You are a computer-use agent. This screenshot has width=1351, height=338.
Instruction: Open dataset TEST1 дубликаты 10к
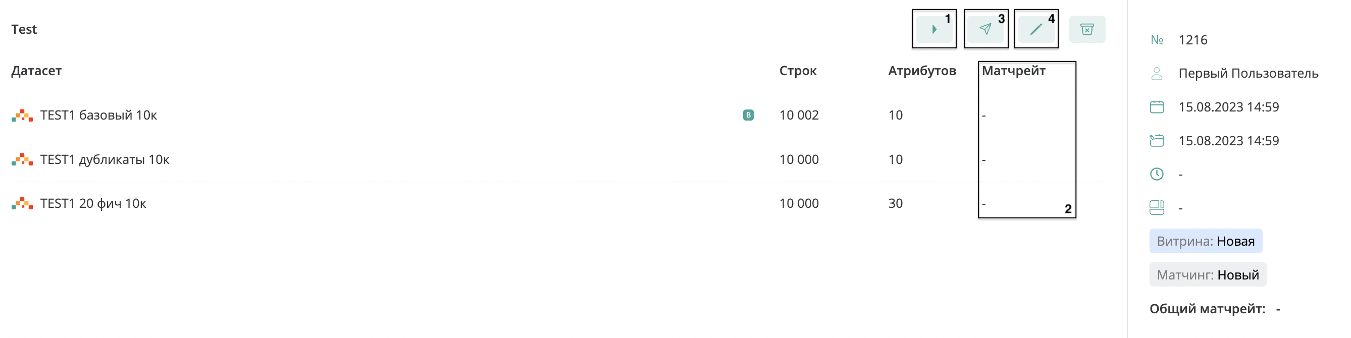point(105,159)
